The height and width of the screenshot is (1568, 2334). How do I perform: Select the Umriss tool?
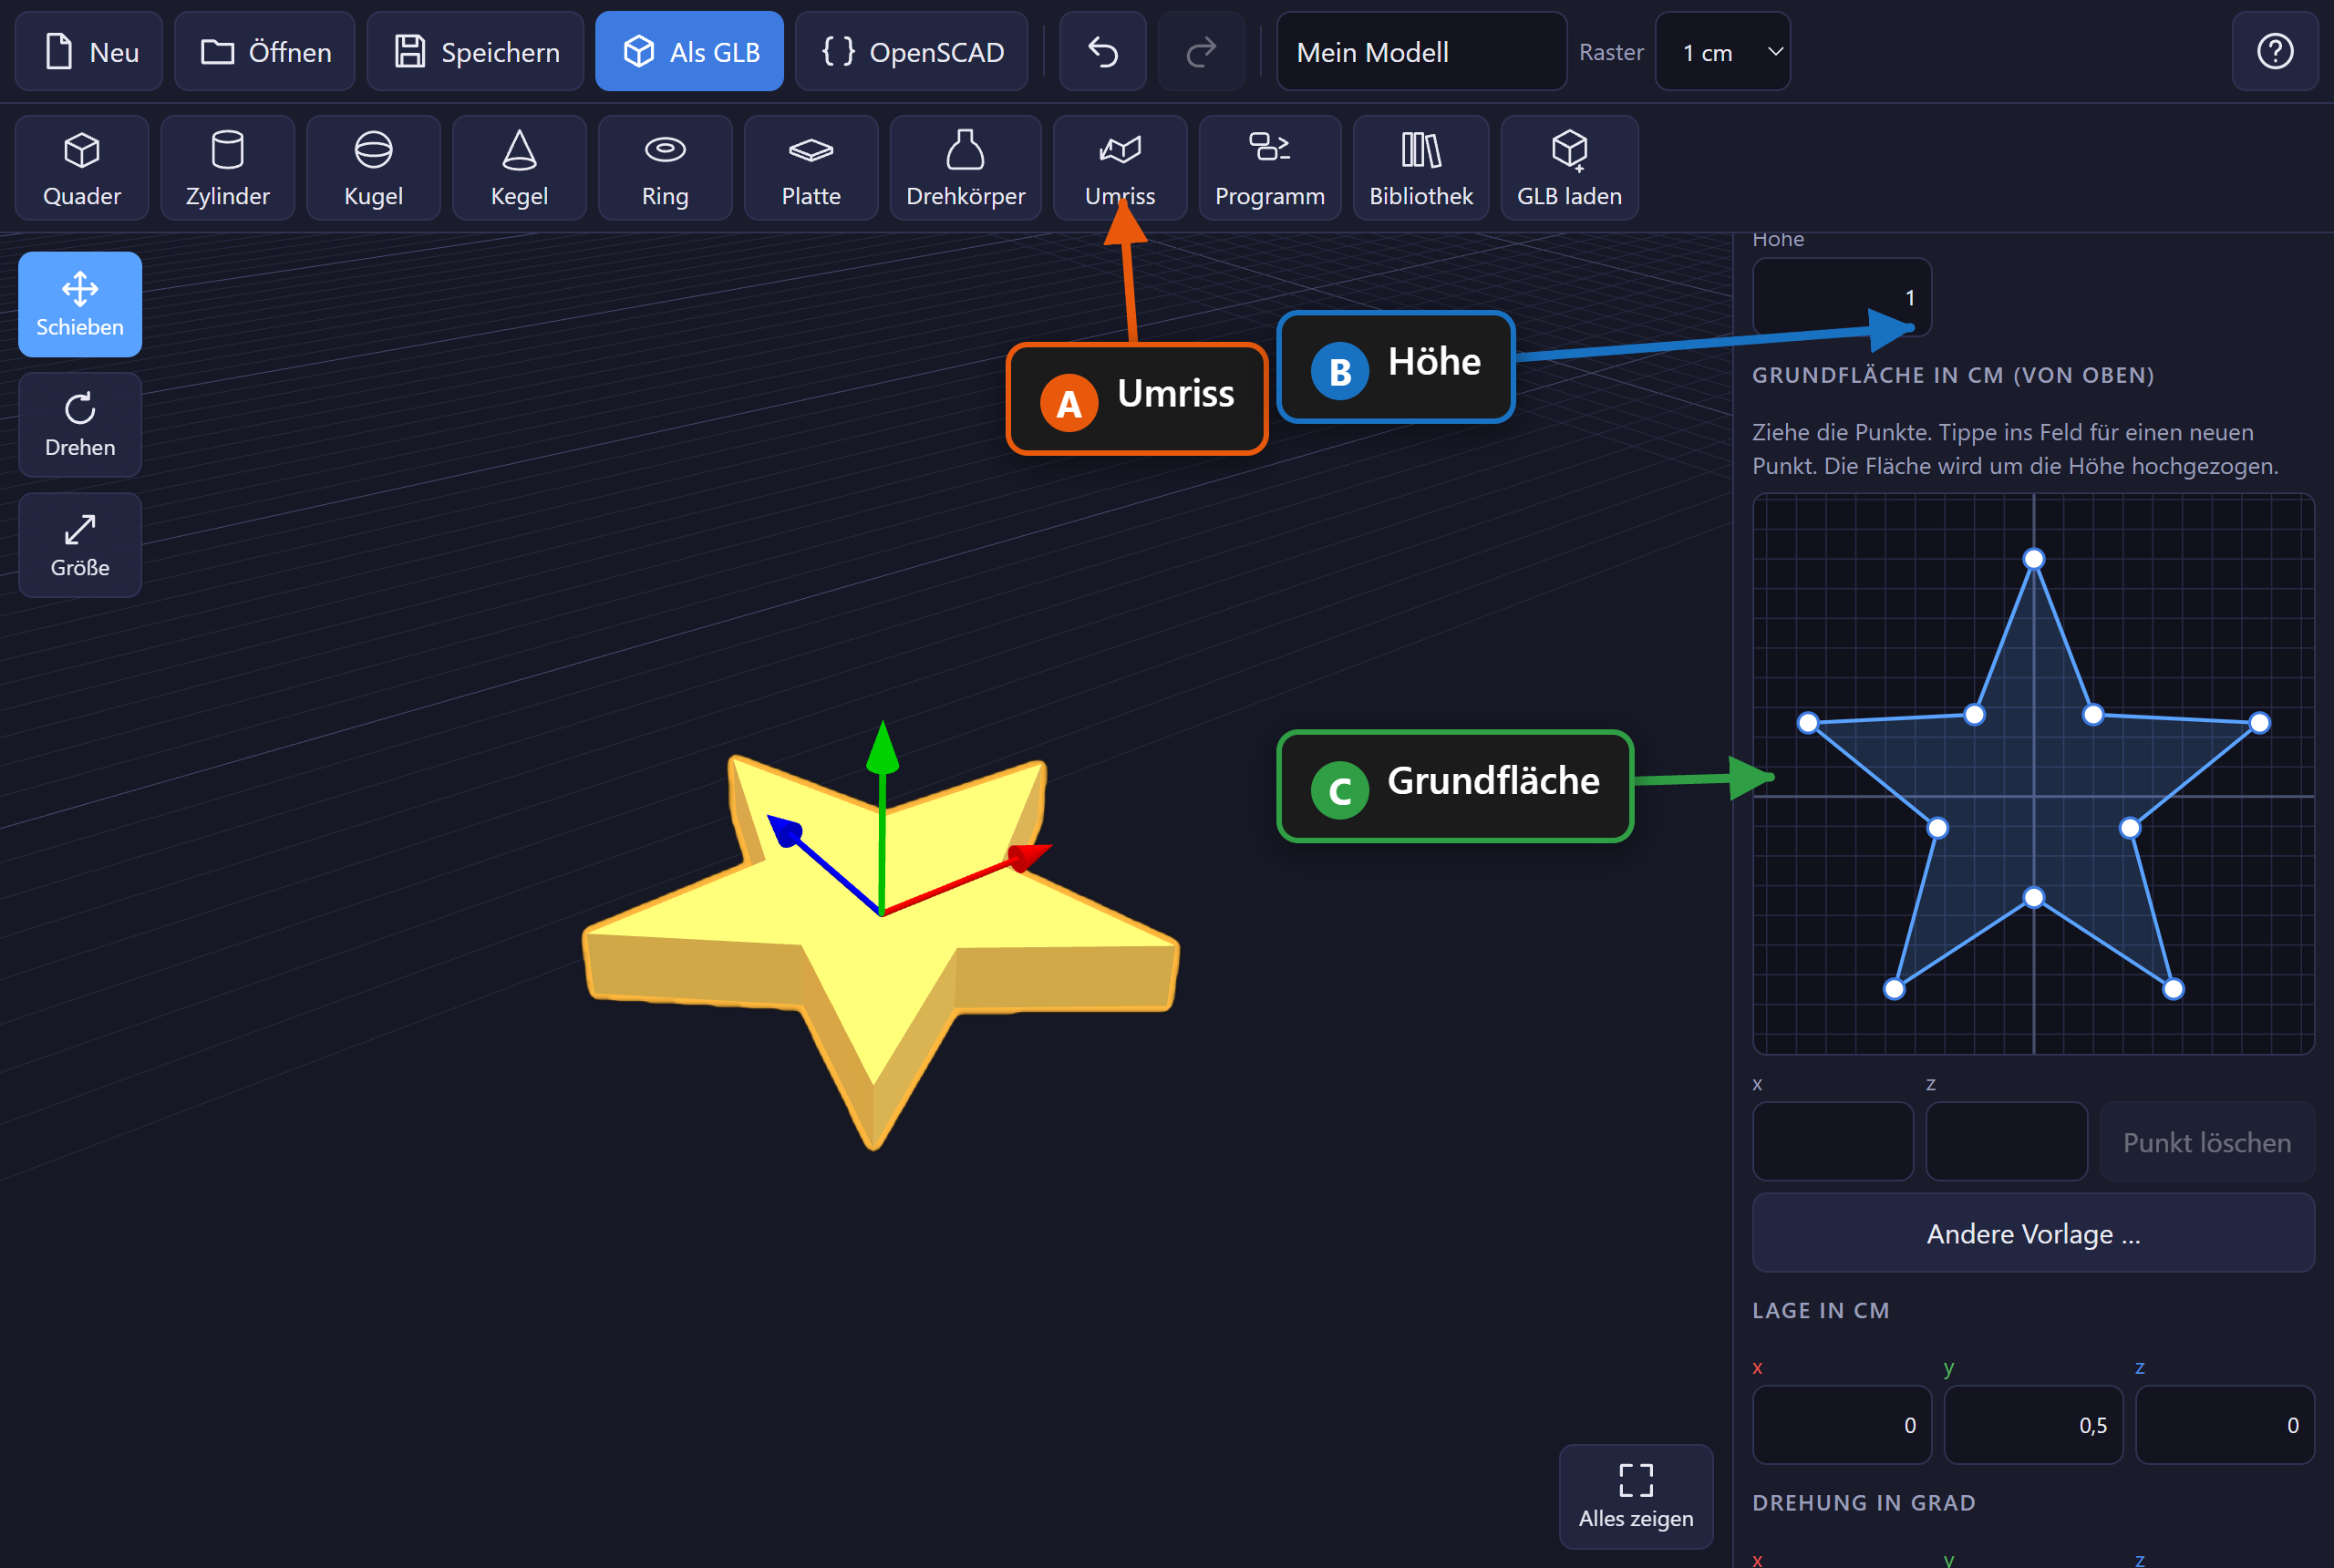[1119, 167]
